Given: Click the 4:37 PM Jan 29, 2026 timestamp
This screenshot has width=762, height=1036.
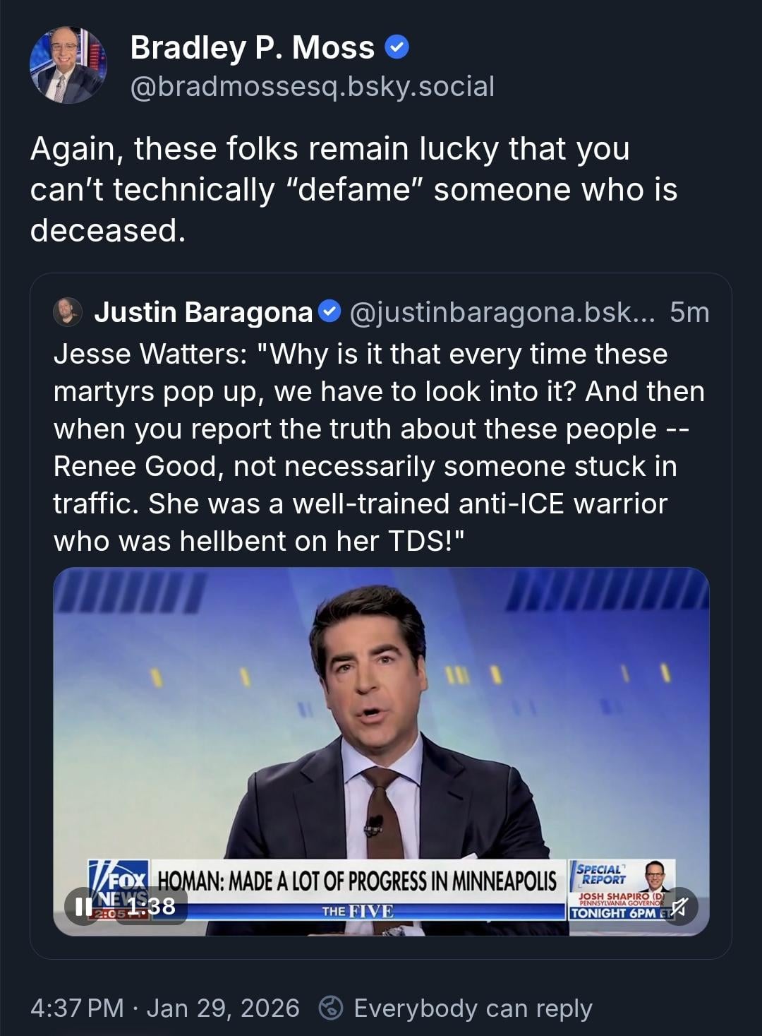Looking at the screenshot, I should coord(165,1008).
